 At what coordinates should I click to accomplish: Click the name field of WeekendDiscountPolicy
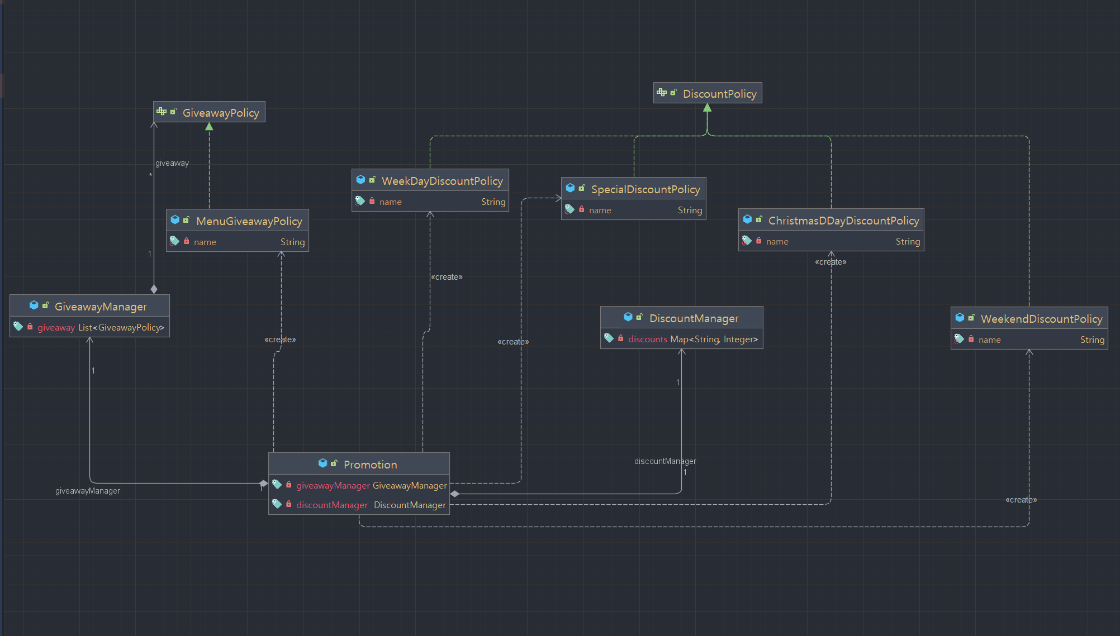click(989, 339)
